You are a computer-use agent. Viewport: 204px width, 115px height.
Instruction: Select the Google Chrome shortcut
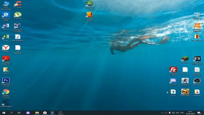tap(6, 93)
